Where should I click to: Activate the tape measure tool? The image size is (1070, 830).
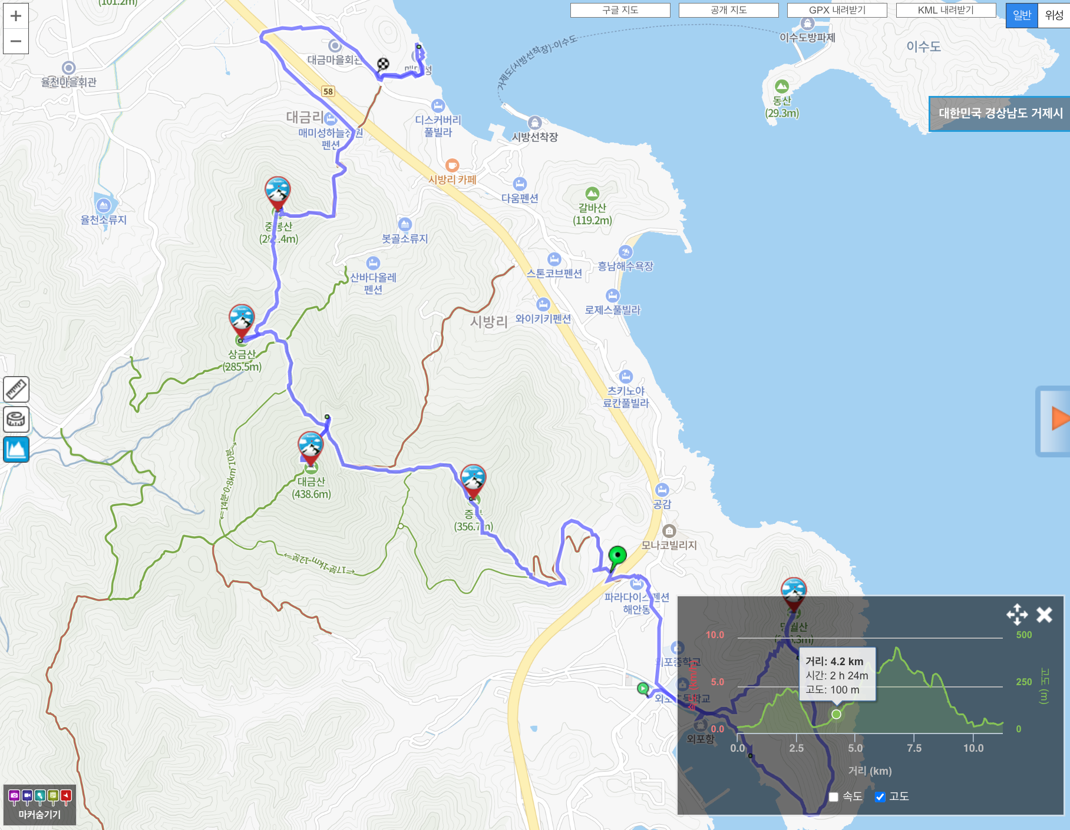16,420
